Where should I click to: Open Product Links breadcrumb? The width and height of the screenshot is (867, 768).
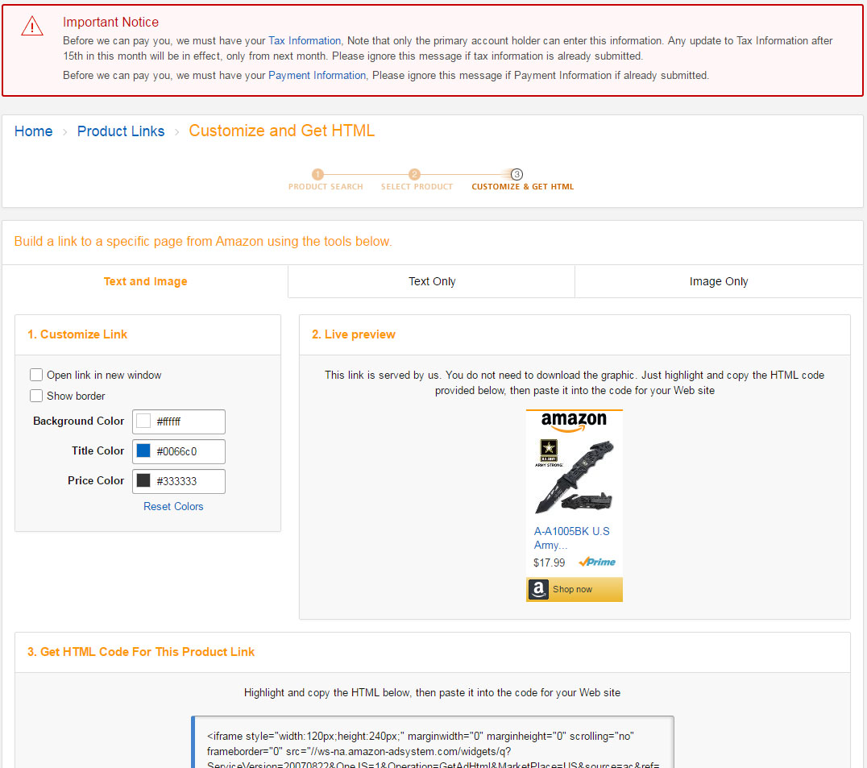[x=121, y=131]
